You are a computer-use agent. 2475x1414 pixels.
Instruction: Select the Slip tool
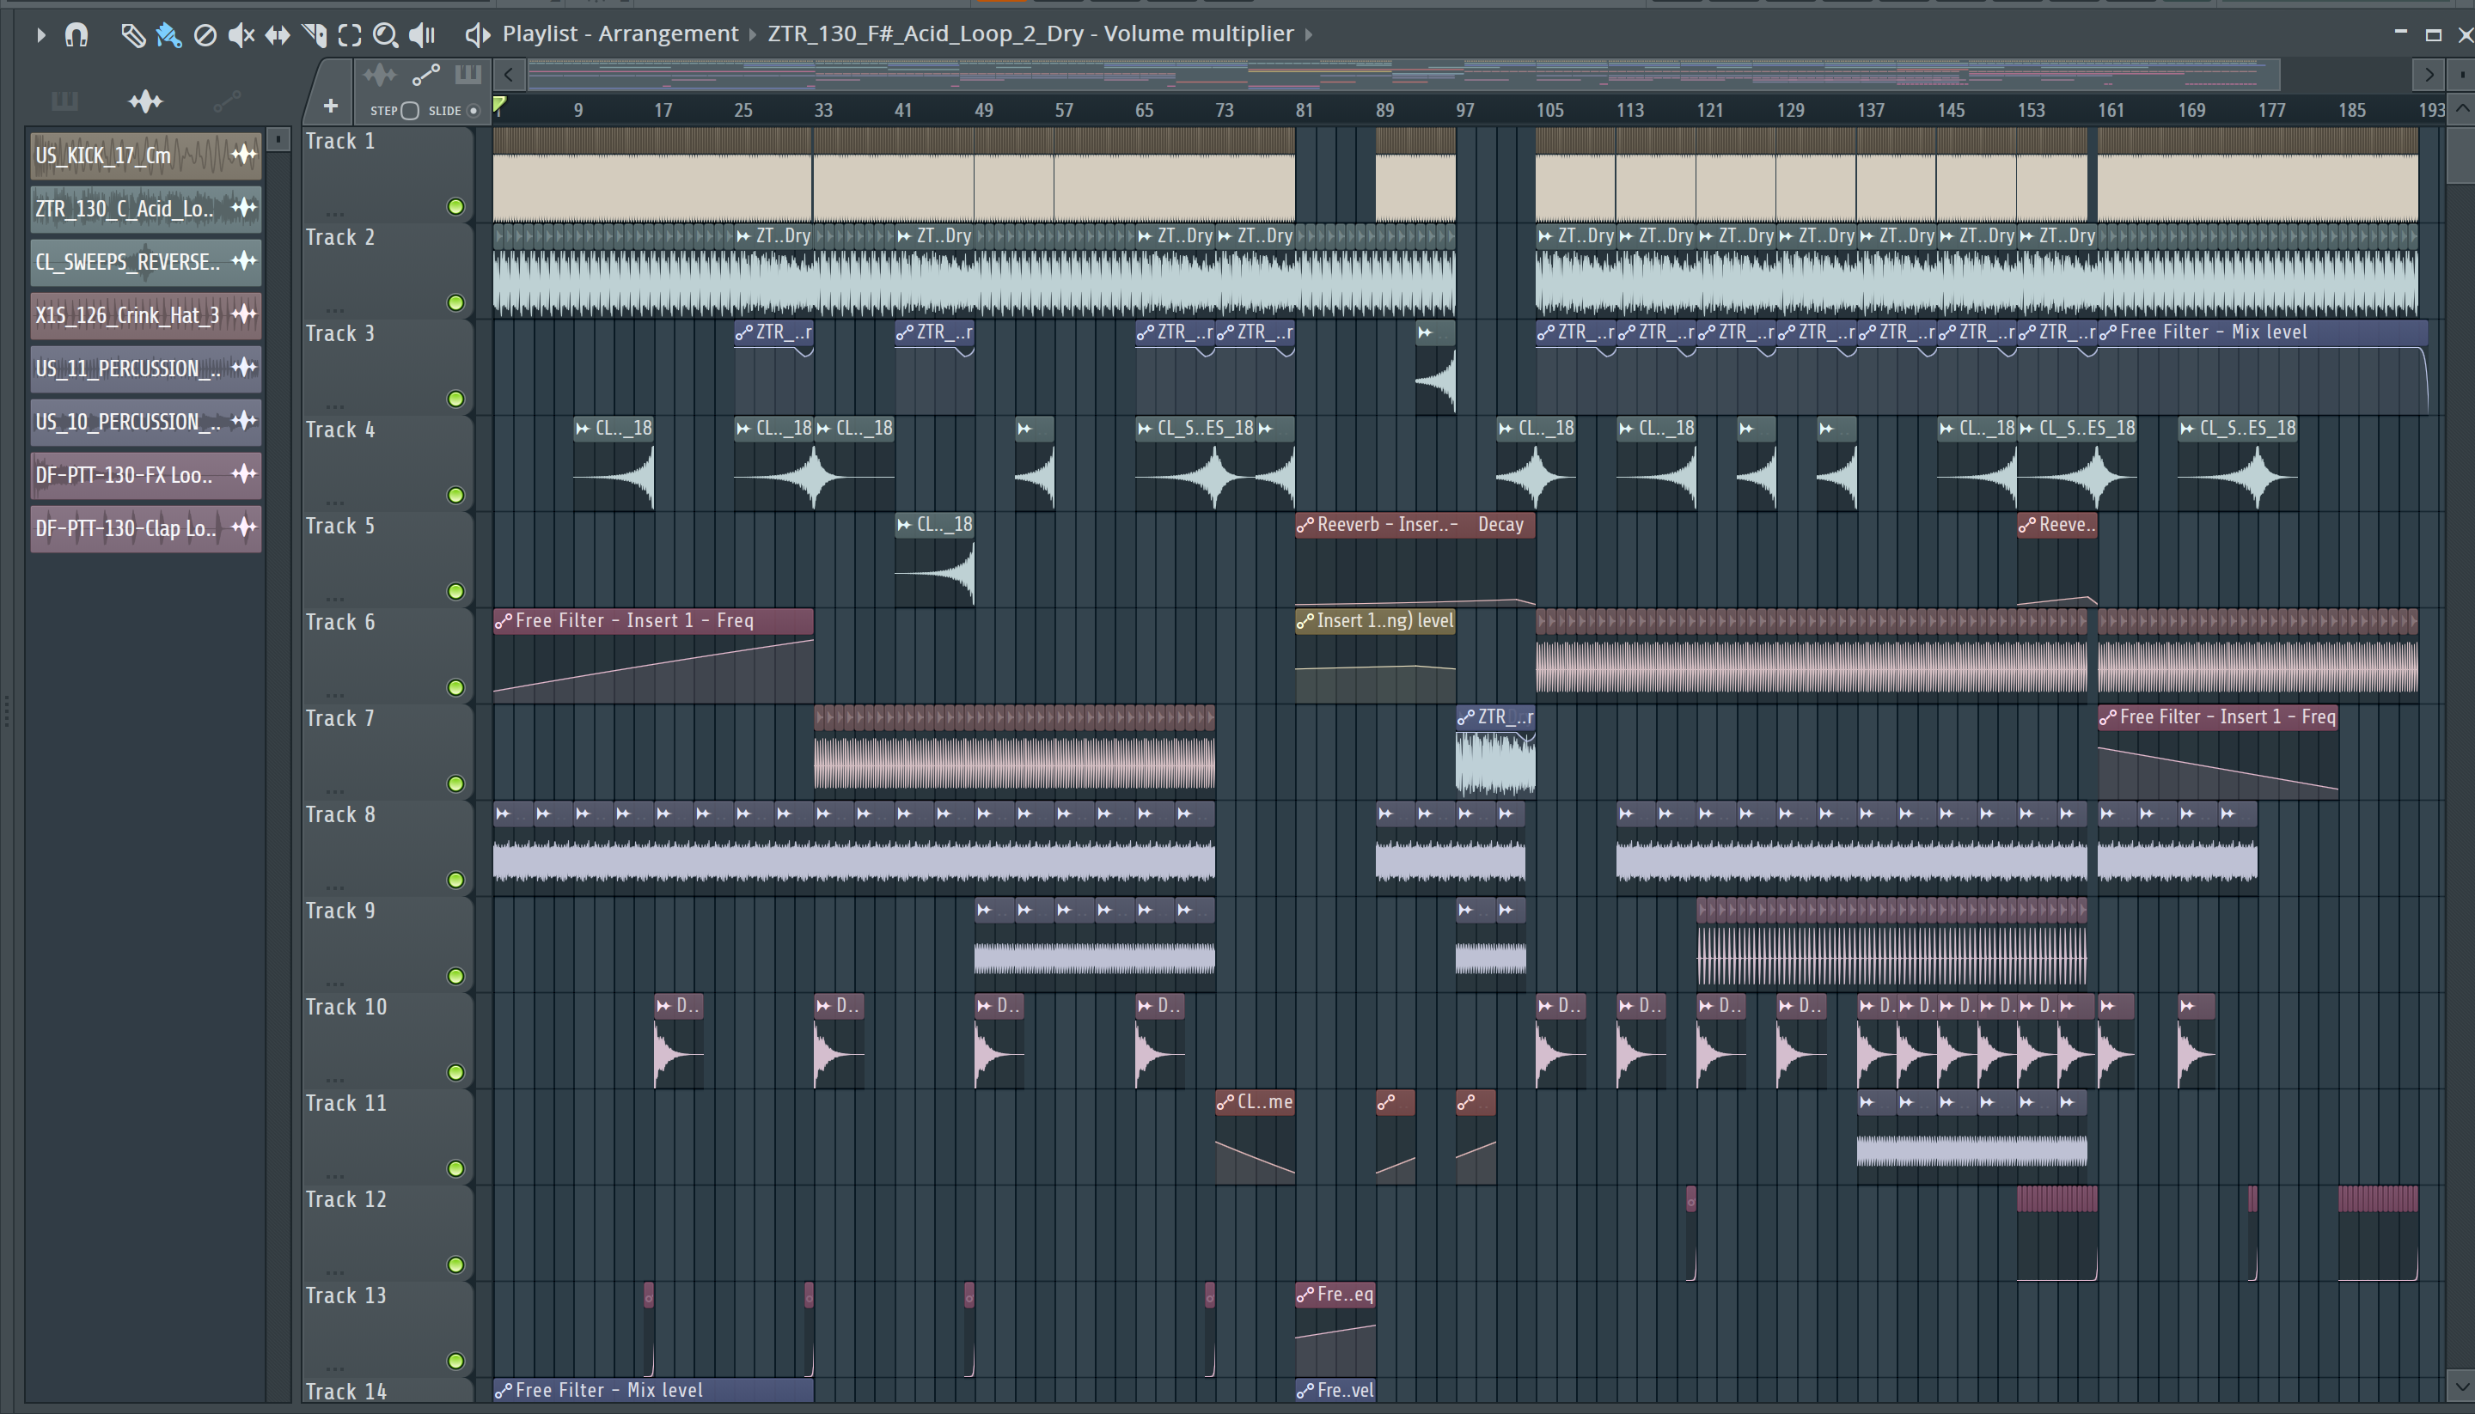pos(278,35)
